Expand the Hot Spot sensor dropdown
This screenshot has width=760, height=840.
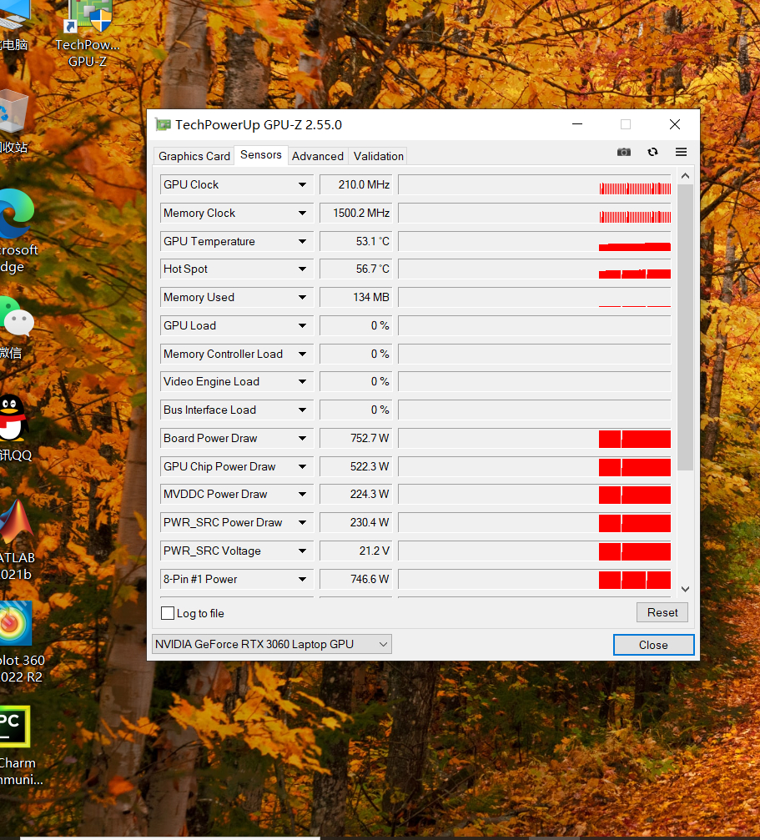(x=302, y=269)
